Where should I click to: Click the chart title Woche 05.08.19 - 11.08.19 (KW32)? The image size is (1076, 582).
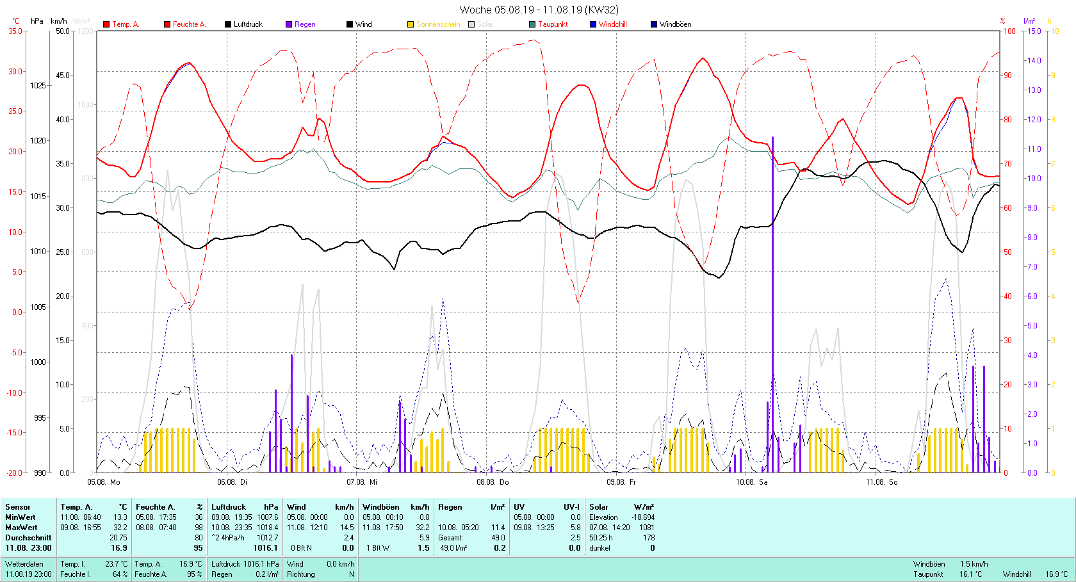click(539, 10)
